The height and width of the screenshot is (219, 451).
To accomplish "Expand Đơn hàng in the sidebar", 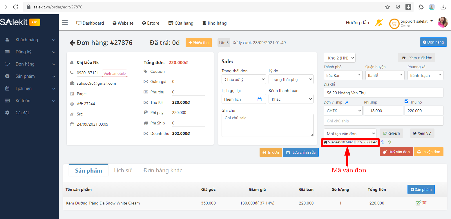I will point(30,64).
